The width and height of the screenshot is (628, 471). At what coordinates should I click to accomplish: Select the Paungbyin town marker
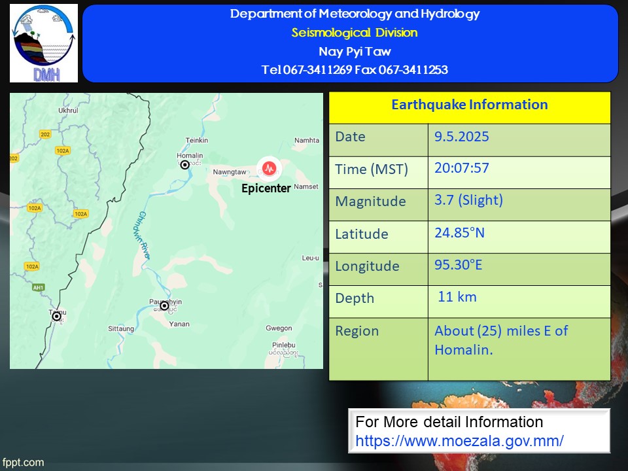click(164, 305)
